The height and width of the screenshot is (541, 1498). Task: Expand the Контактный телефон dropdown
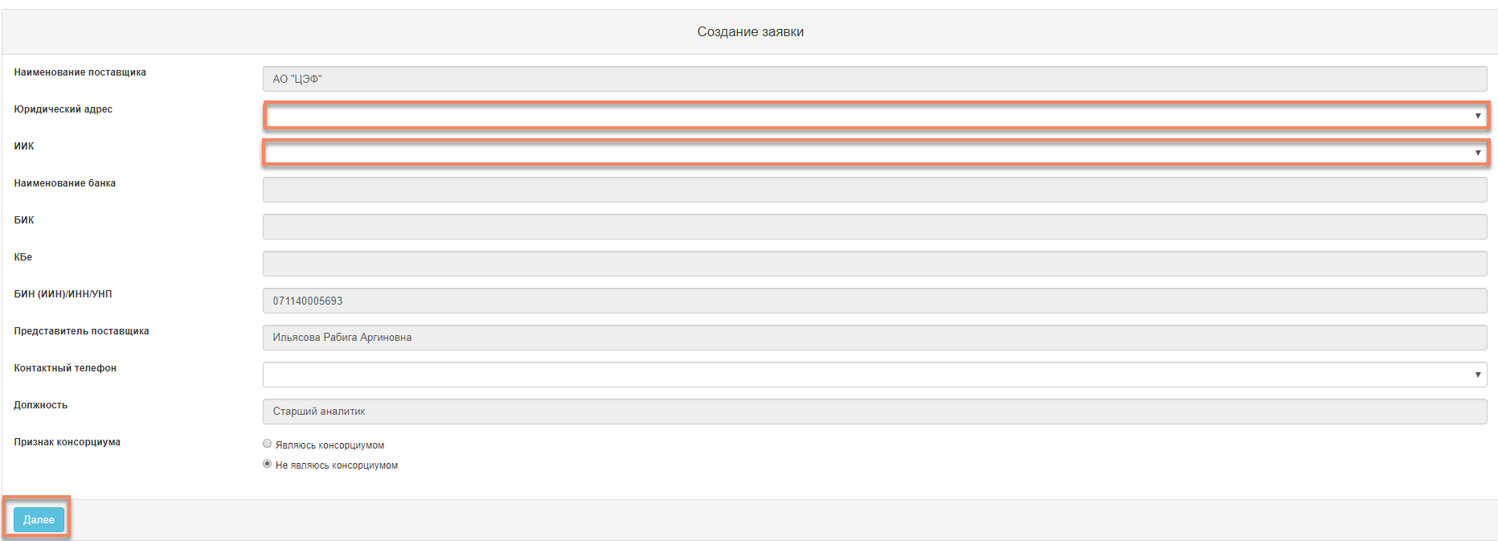[874, 375]
